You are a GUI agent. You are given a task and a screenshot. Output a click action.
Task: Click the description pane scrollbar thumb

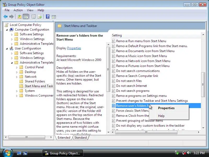(x=108, y=69)
